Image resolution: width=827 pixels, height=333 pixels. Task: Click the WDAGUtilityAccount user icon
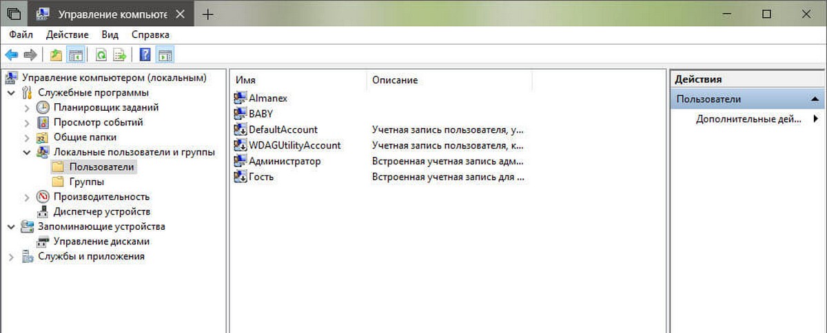241,145
